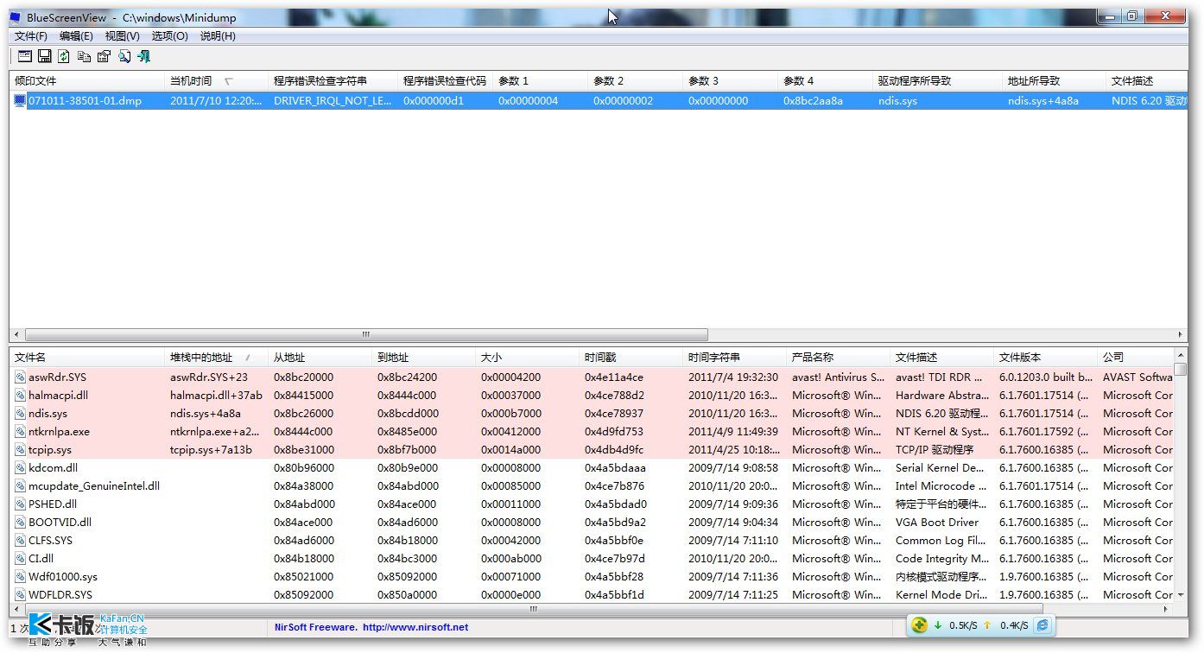This screenshot has height=653, width=1204.
Task: Sort crashes by 当机时间 column header
Action: (x=191, y=81)
